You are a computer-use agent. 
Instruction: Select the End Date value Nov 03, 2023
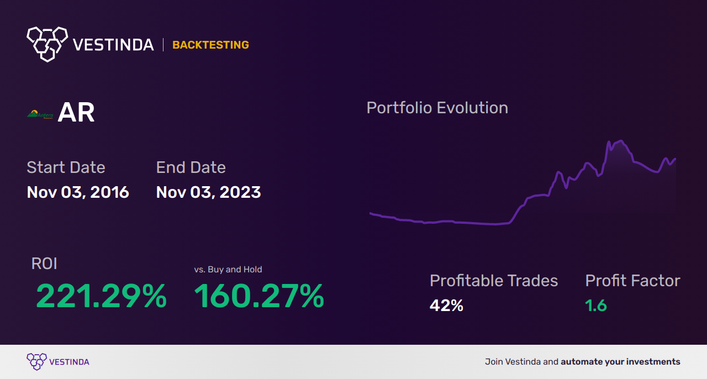coord(208,192)
